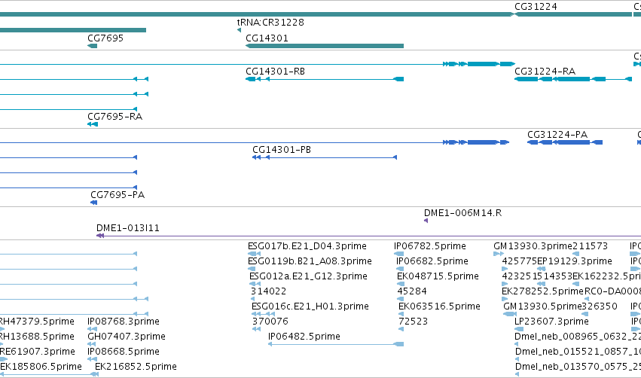Click the CG14301-RB transcript label

click(x=275, y=72)
